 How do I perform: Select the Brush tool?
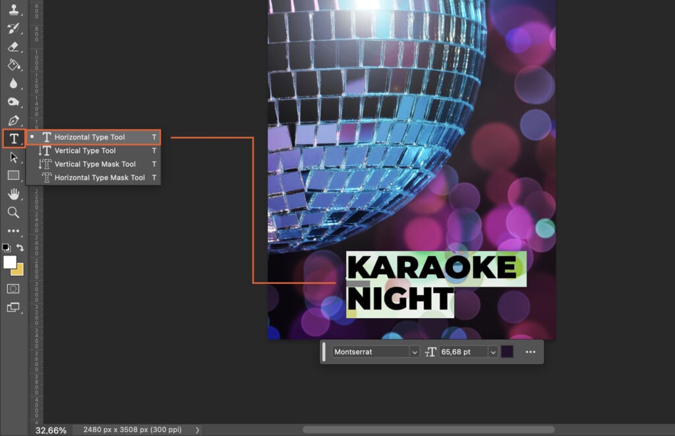click(13, 30)
